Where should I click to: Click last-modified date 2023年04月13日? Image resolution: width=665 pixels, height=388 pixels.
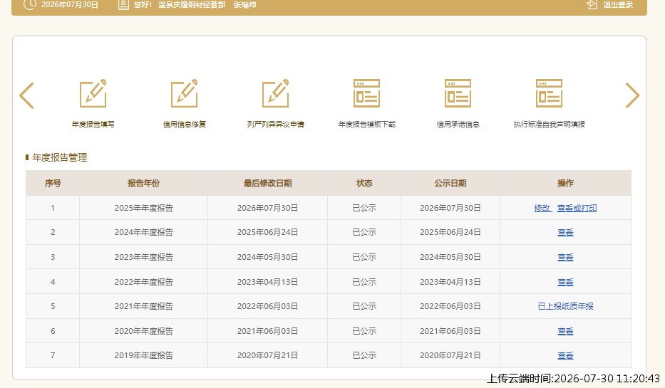[267, 282]
